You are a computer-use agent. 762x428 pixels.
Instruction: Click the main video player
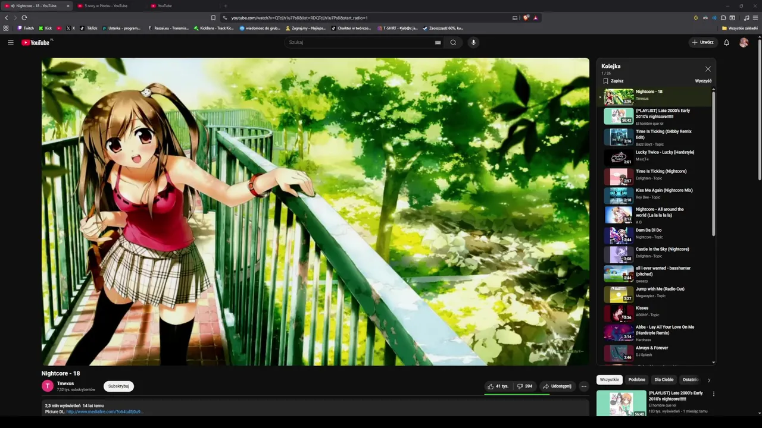[316, 212]
